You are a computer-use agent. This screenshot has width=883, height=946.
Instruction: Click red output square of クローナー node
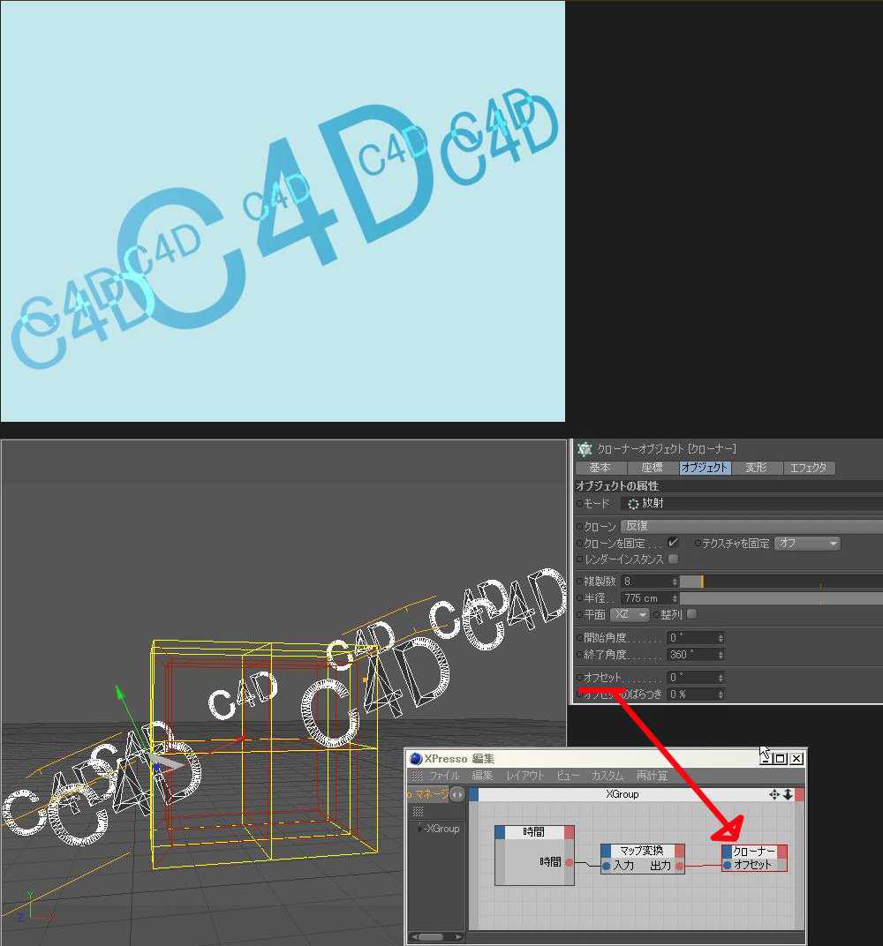(782, 852)
